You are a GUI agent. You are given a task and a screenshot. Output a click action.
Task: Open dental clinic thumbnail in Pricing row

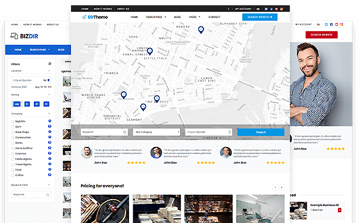pyautogui.click(x=260, y=209)
